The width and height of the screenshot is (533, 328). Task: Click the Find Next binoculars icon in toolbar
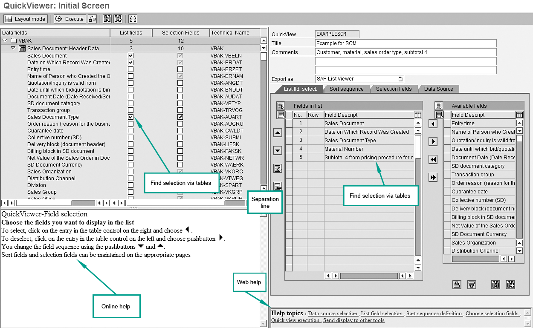118,19
